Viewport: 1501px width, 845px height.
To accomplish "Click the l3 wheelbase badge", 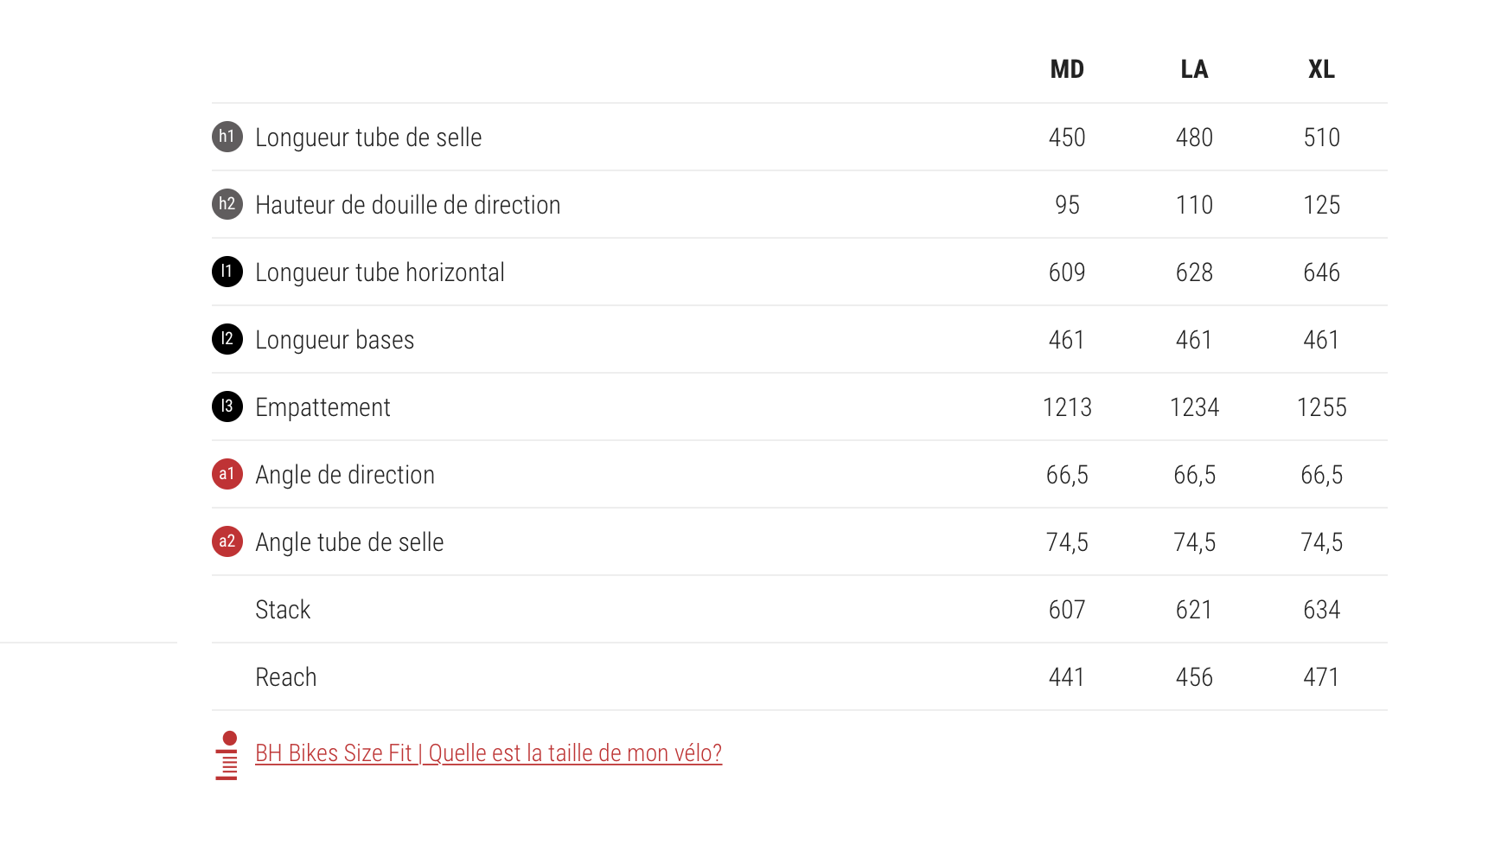I will [227, 406].
